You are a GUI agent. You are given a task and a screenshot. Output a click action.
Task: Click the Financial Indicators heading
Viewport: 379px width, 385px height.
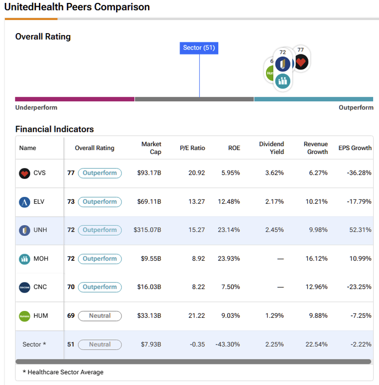tap(54, 129)
